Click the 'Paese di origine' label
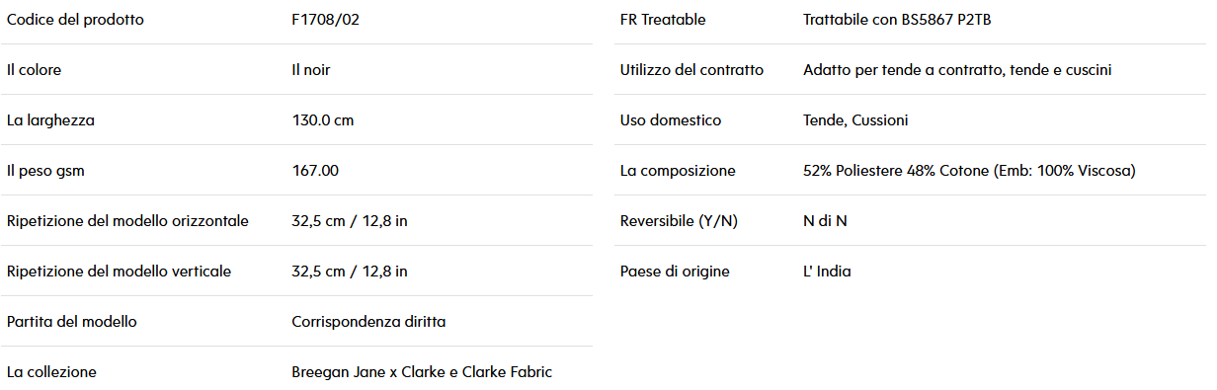The image size is (1217, 390). click(675, 272)
